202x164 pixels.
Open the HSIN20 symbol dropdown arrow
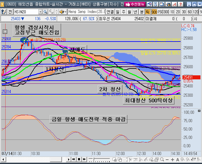[40, 11]
